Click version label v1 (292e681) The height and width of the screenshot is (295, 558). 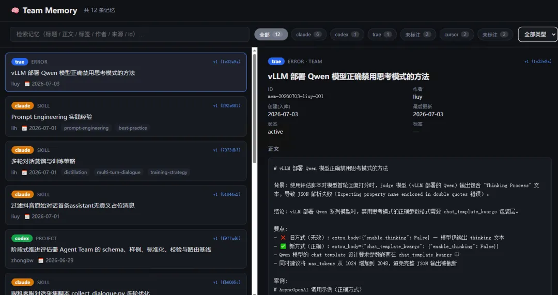[x=227, y=106]
